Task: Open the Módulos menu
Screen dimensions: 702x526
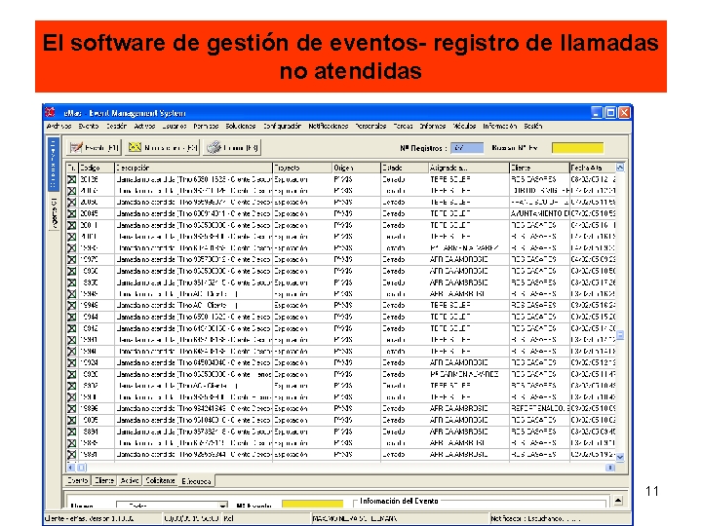Action: (x=464, y=126)
